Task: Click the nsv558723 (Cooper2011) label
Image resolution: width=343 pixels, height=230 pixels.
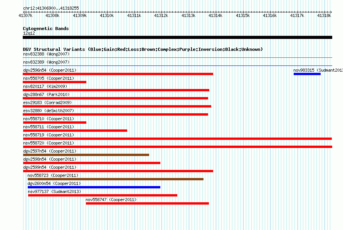Action: [x=53, y=175]
